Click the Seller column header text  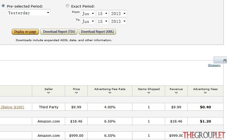click(x=49, y=89)
